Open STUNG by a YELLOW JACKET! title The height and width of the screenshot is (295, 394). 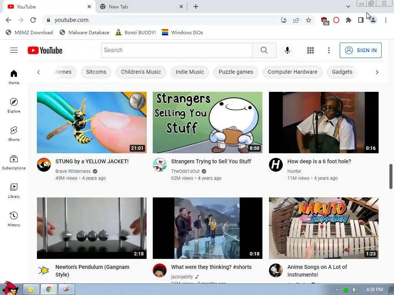(92, 161)
